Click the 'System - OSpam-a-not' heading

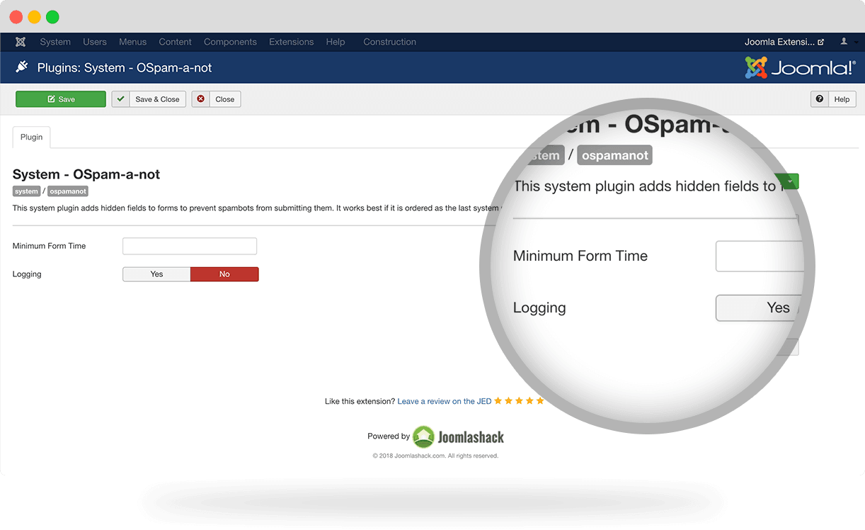coord(86,174)
